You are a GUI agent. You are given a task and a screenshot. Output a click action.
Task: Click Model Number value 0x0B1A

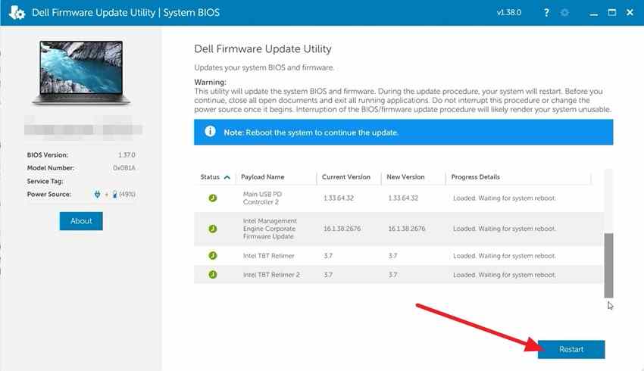tap(124, 168)
